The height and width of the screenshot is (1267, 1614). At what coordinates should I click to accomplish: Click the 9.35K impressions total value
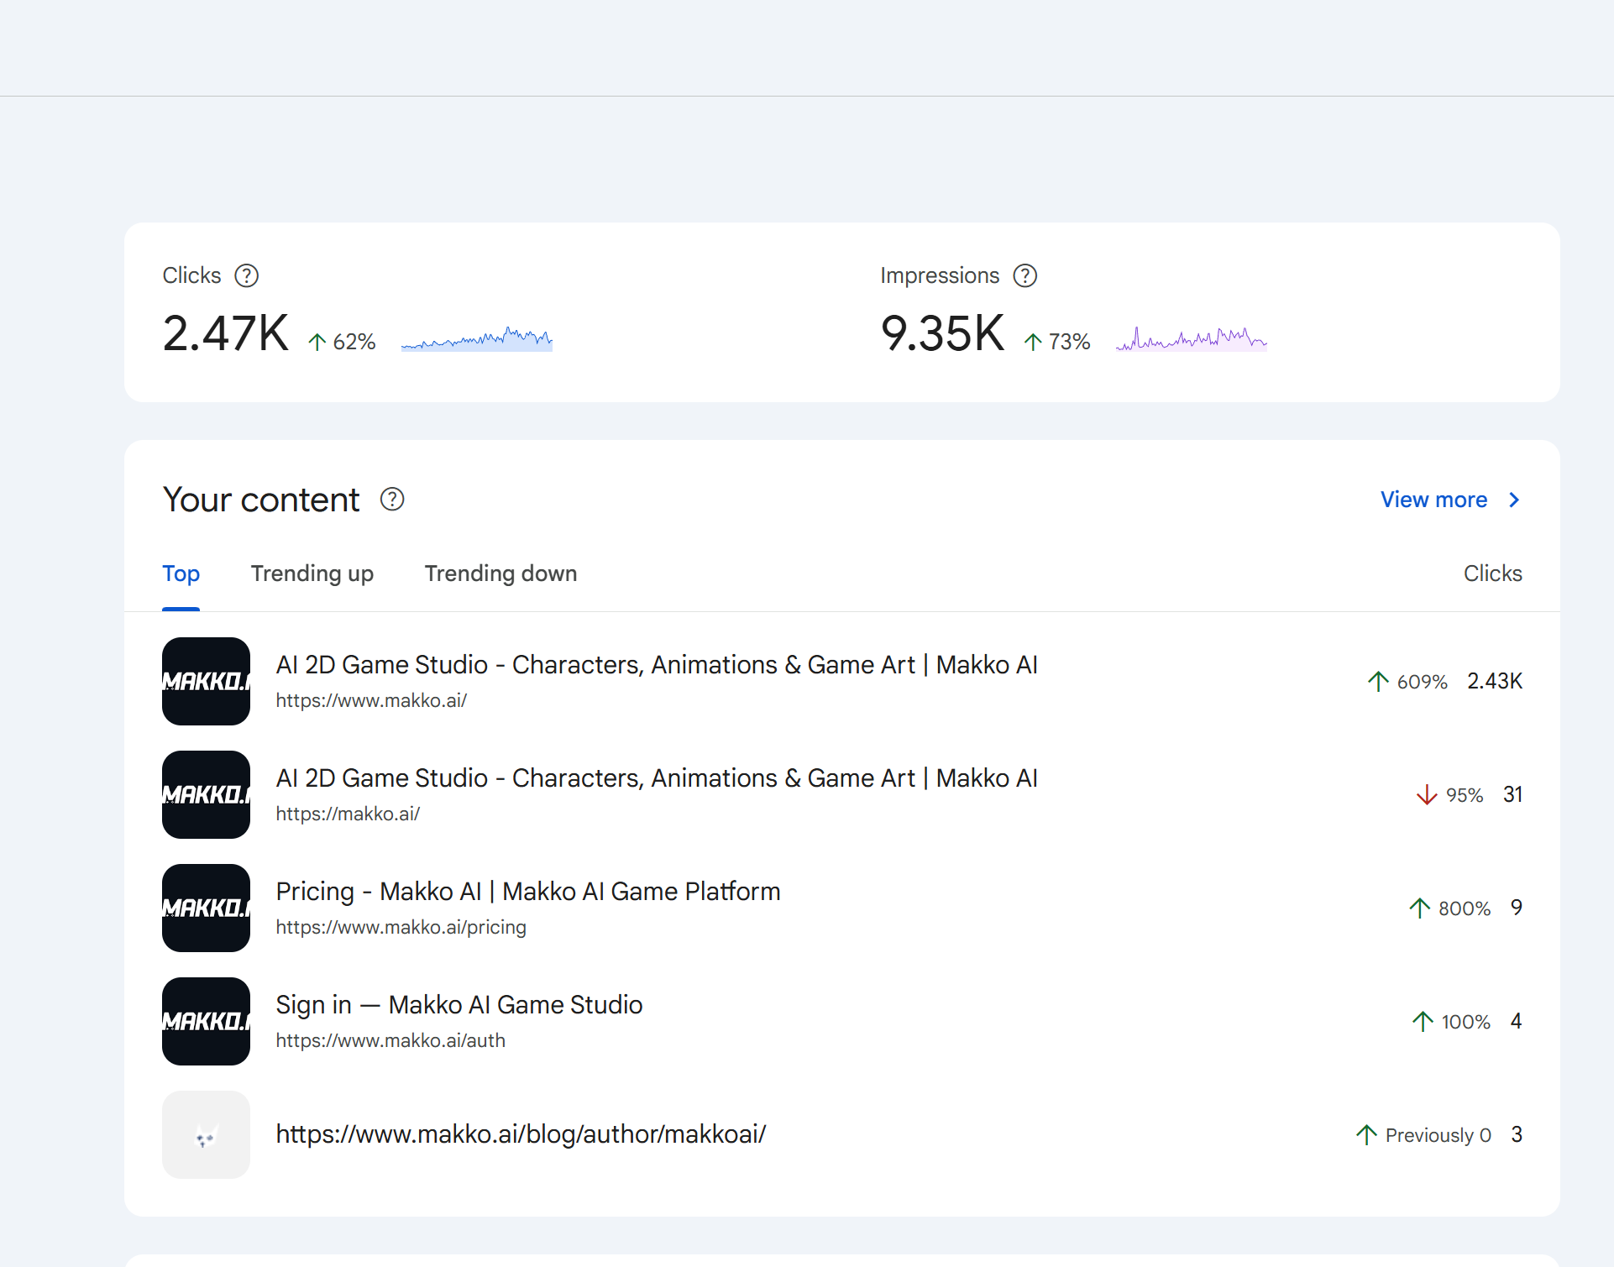pos(942,333)
